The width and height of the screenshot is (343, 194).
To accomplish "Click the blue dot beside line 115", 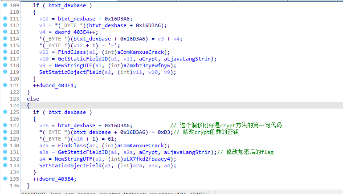I will pos(5,45).
